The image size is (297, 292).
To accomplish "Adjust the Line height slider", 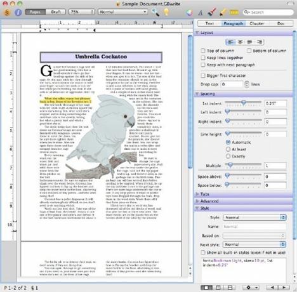I will pos(243,134).
